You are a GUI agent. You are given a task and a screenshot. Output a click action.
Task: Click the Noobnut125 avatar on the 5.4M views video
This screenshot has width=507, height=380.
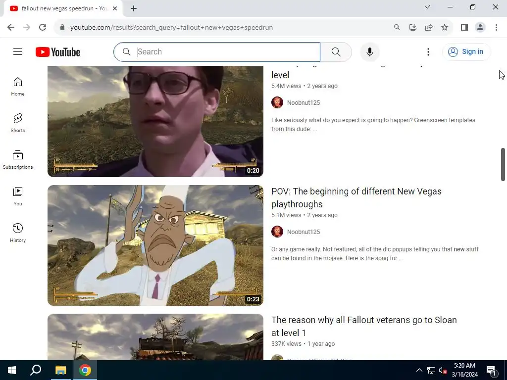(277, 102)
